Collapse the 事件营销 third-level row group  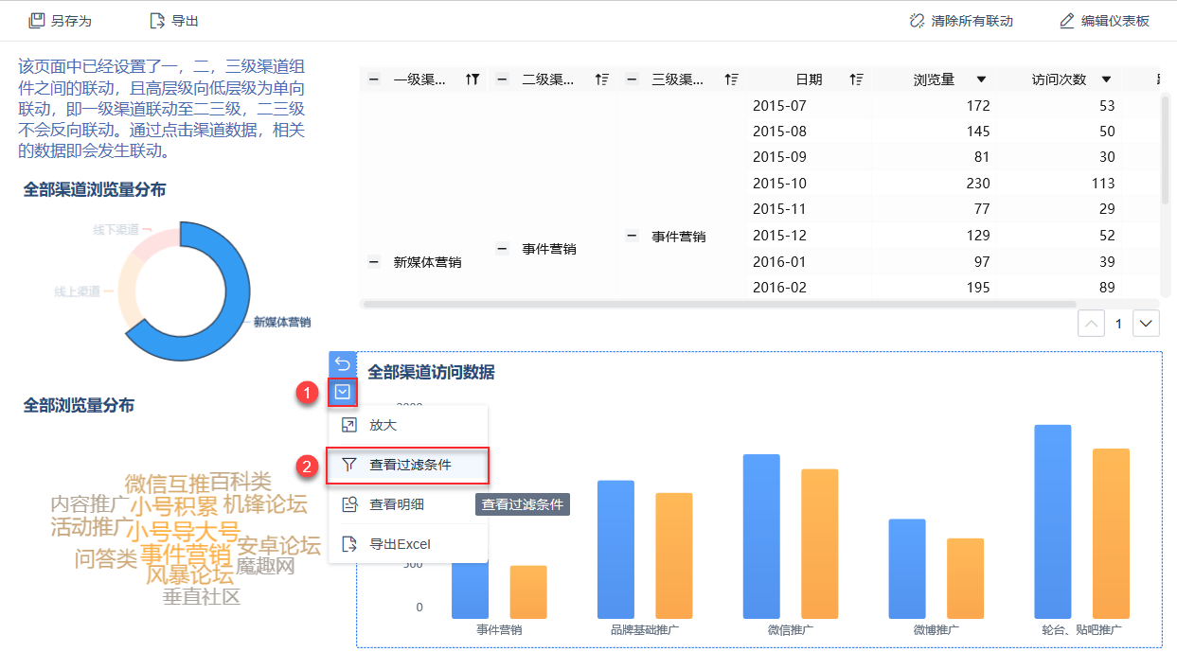pos(632,236)
